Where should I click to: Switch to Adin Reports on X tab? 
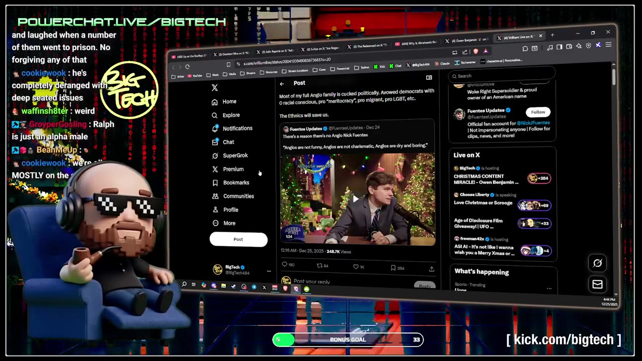pos(275,51)
